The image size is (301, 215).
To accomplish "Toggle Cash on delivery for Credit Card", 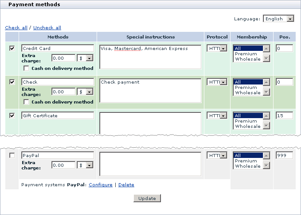I will 26,68.
